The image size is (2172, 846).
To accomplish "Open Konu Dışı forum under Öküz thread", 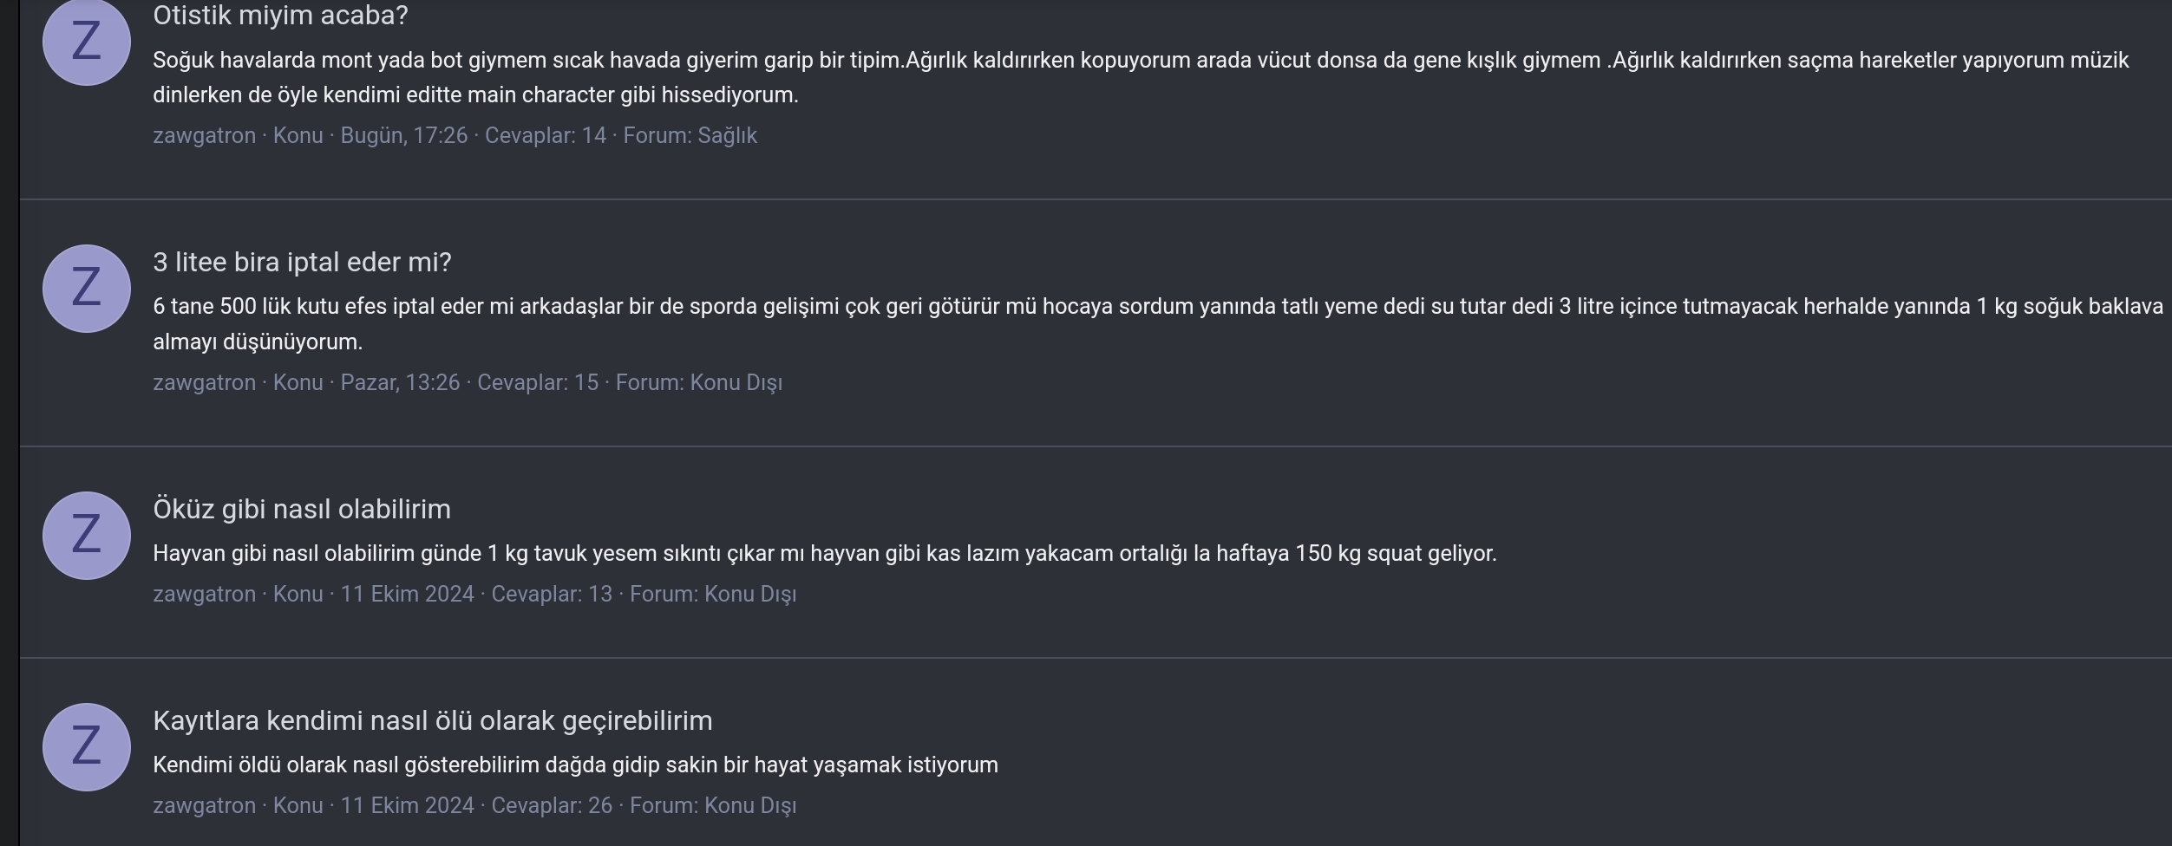I will [749, 595].
